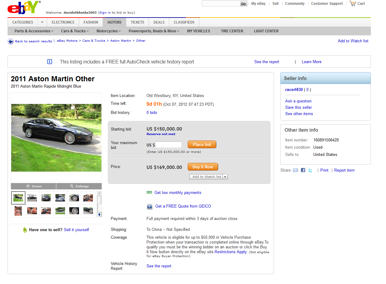Screen dimensions: 386x284
Task: Expand the Categories dropdown arrow
Action: 42,22
